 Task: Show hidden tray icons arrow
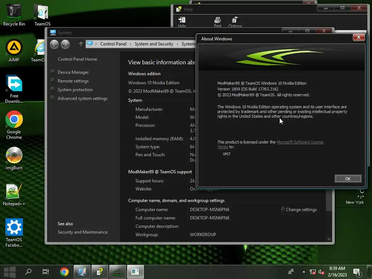pyautogui.click(x=304, y=272)
